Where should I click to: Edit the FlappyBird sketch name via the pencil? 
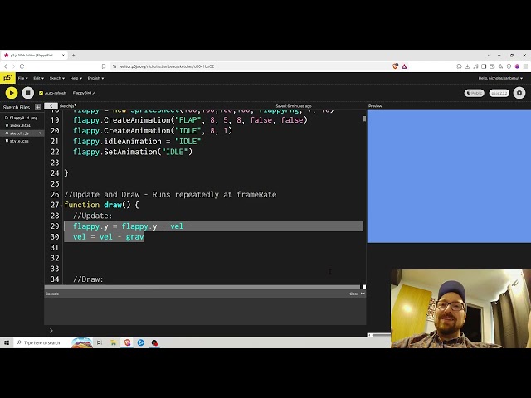click(94, 93)
